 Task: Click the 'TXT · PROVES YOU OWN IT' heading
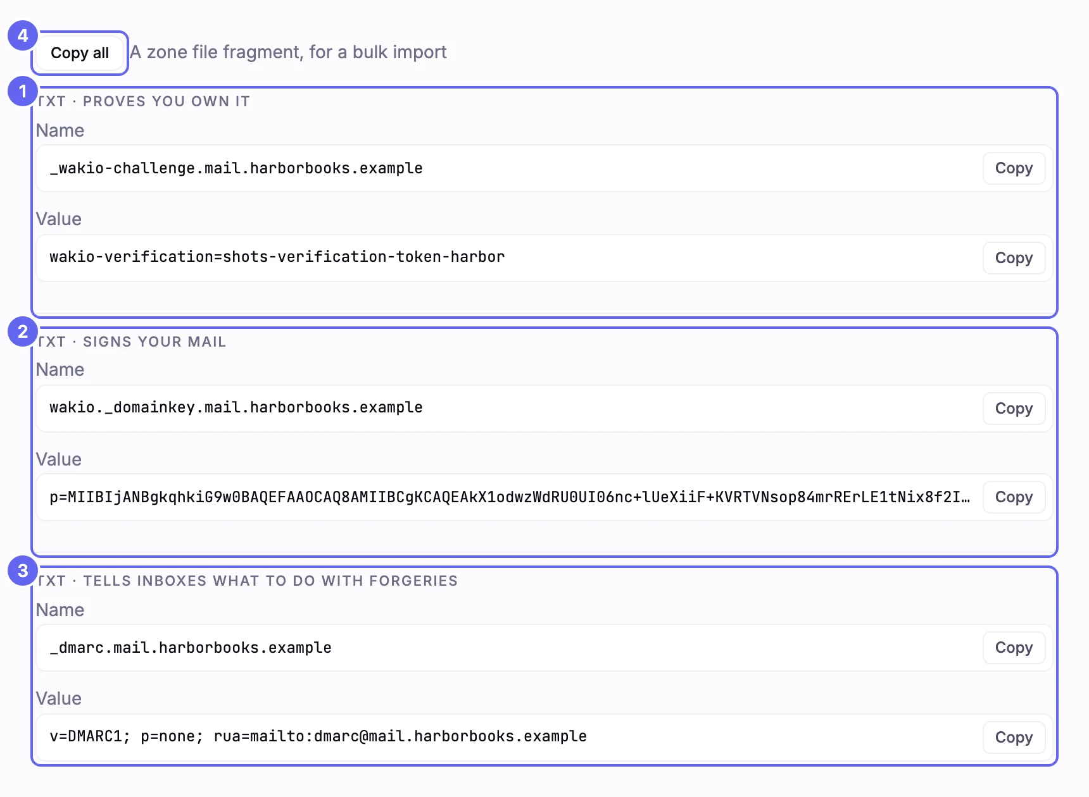coord(144,101)
